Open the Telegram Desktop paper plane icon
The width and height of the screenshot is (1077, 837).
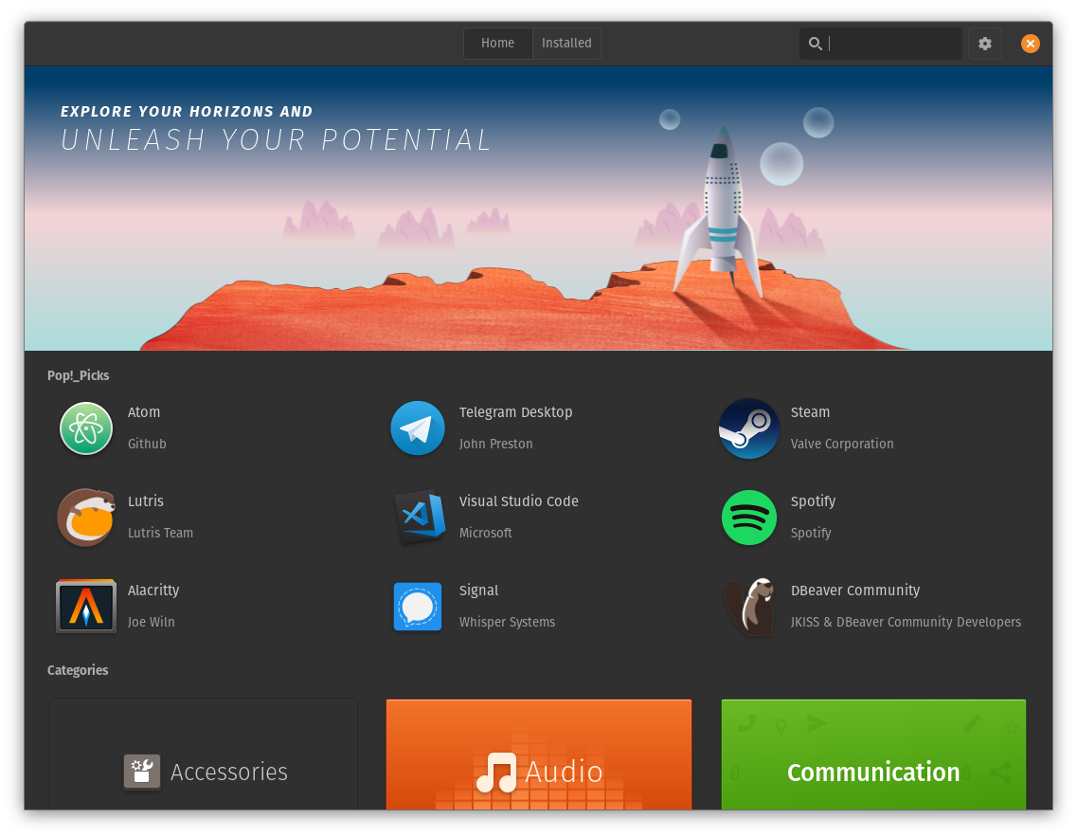click(x=418, y=428)
